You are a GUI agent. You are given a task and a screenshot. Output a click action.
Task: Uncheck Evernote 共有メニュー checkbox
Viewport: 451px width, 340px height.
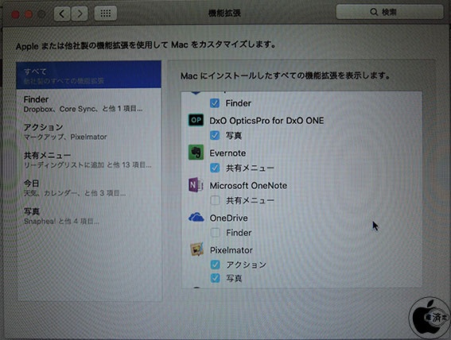[x=215, y=168]
